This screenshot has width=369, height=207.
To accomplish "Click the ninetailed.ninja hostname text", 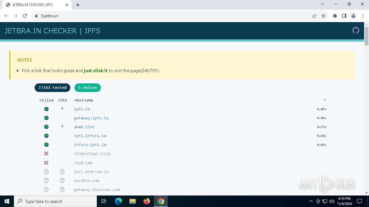I will point(93,154).
